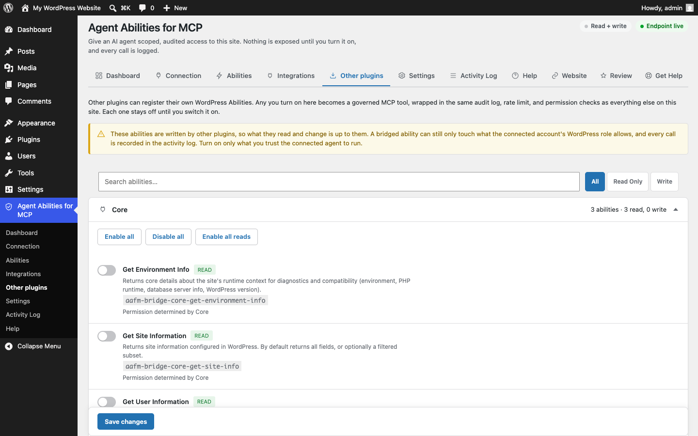The image size is (698, 436).
Task: Click the Read + write status badge
Action: 605,26
